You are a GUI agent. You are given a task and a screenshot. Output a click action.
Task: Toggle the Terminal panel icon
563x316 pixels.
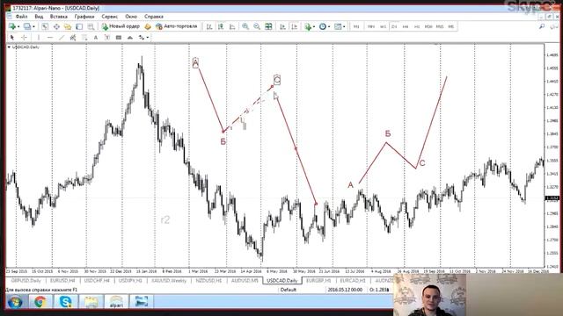click(79, 26)
